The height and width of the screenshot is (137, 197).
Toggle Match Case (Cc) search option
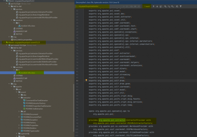click(132, 6)
